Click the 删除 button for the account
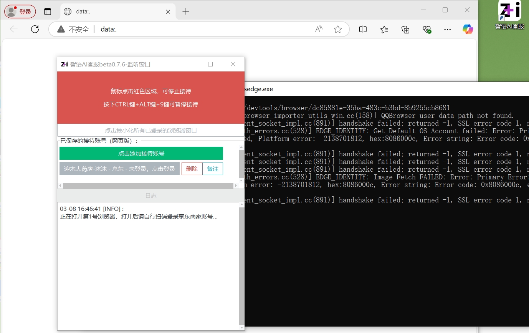 coord(192,169)
